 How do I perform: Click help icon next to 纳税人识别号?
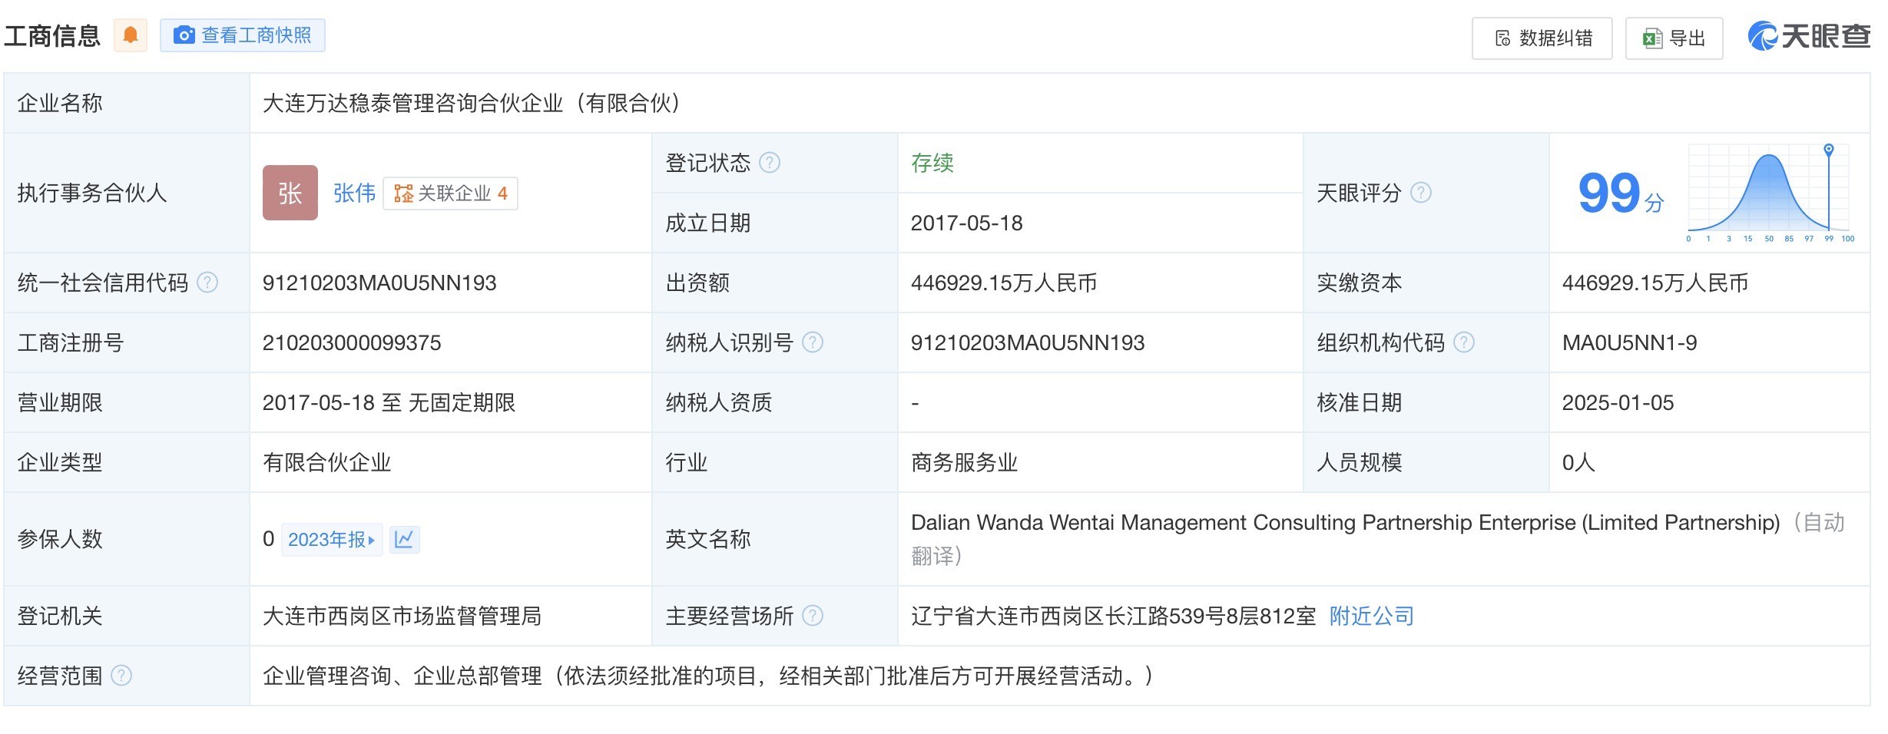coord(813,342)
